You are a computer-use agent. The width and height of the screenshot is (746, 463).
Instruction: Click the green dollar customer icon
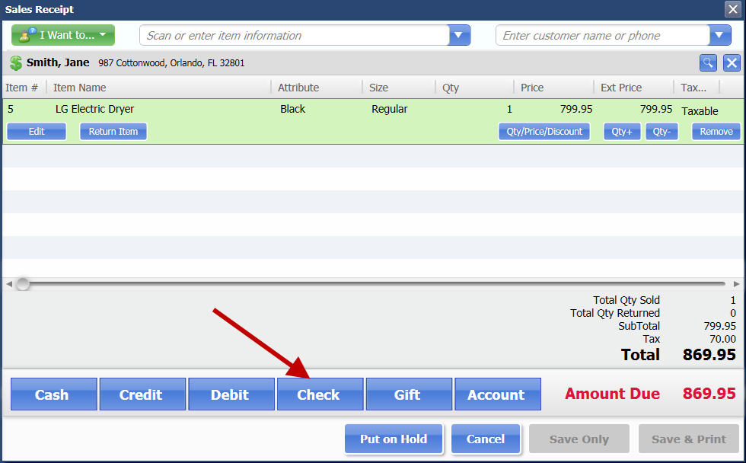point(16,63)
